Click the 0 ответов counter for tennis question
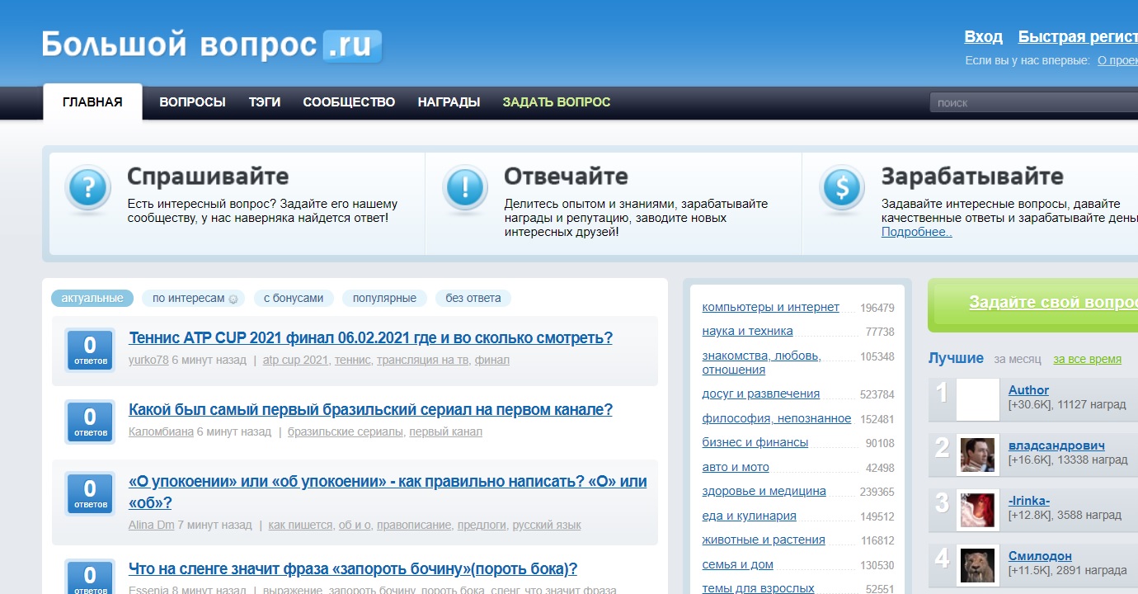1138x594 pixels. (90, 350)
